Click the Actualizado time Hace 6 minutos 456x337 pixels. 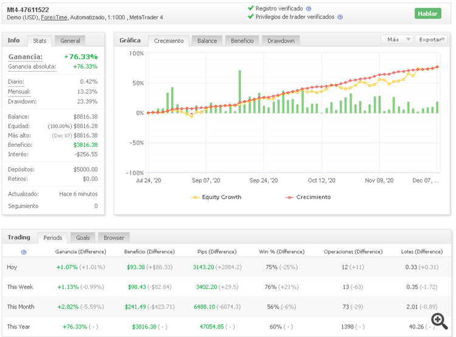(x=78, y=194)
